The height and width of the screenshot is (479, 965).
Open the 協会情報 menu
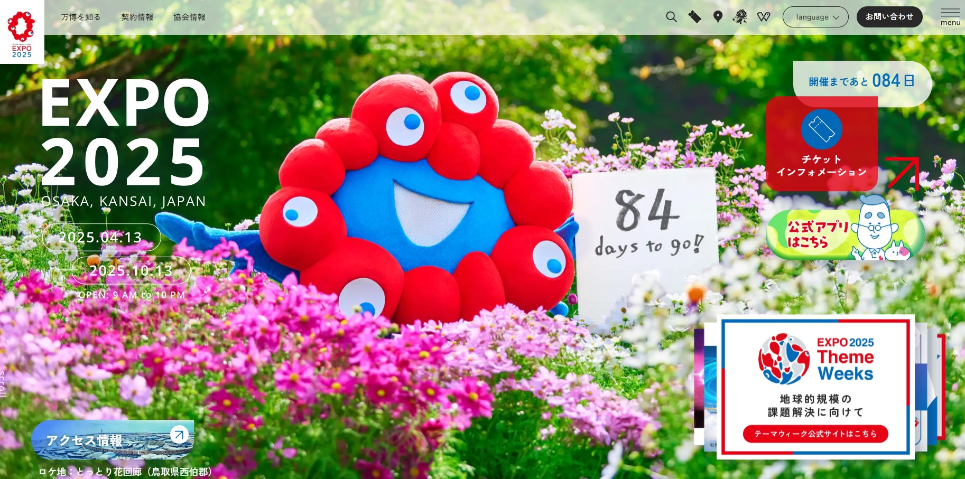[x=189, y=17]
